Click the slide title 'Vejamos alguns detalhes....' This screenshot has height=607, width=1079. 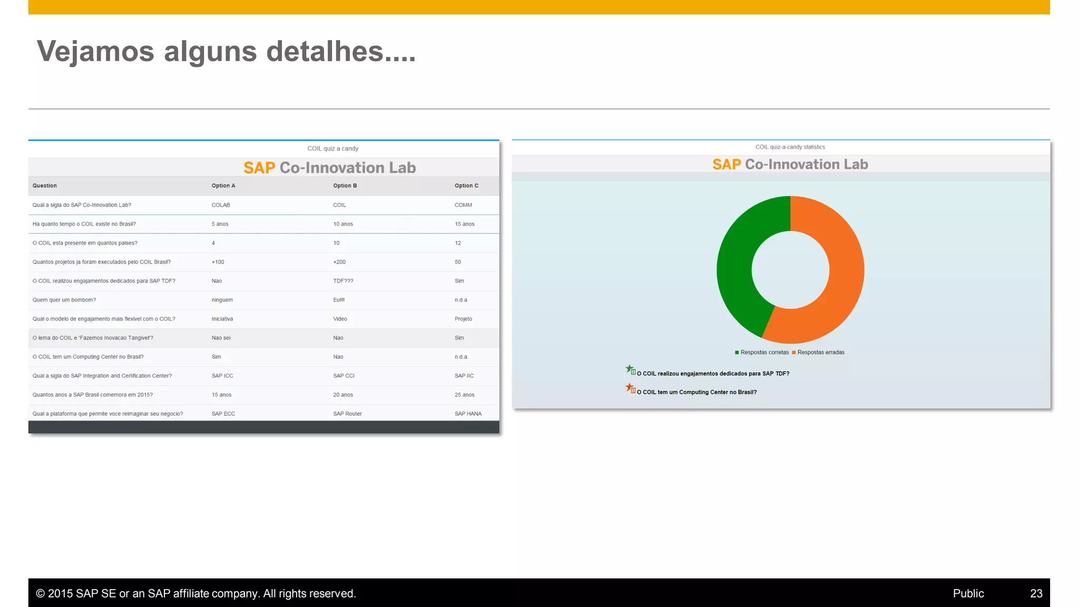pos(226,51)
